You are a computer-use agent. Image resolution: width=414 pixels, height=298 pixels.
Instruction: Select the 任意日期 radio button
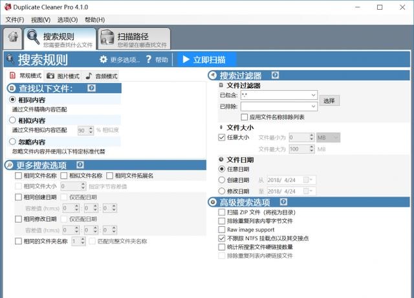tap(222, 169)
